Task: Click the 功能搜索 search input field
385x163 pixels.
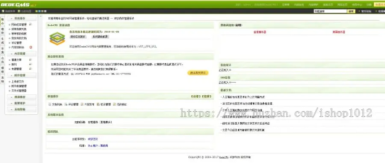Action: tap(330, 11)
